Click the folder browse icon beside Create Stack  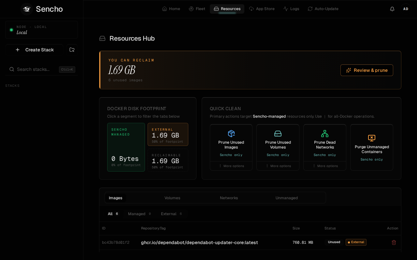72,50
